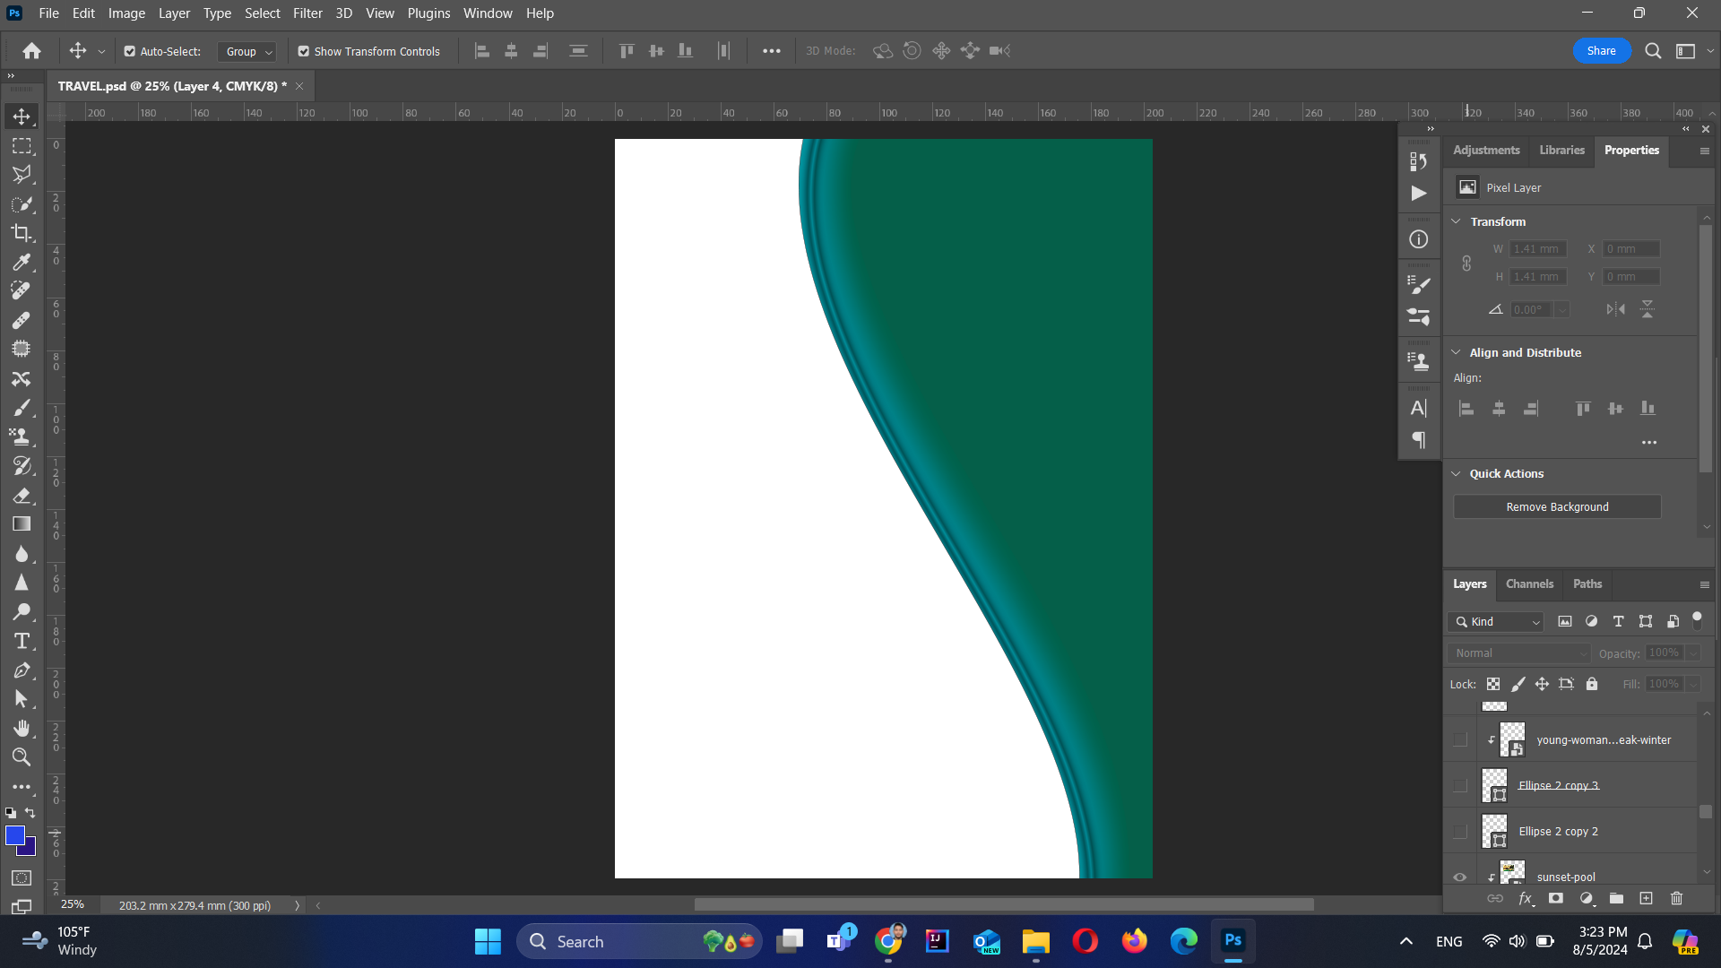This screenshot has height=968, width=1721.
Task: Select the Rectangular Marquee tool
Action: click(22, 146)
